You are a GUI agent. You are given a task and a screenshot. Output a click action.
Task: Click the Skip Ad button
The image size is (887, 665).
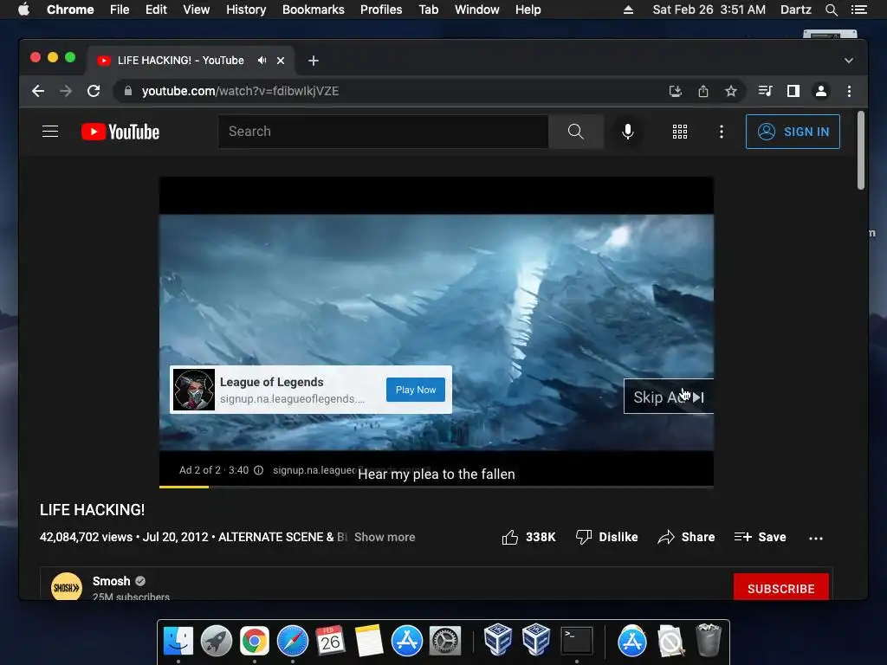tap(668, 397)
